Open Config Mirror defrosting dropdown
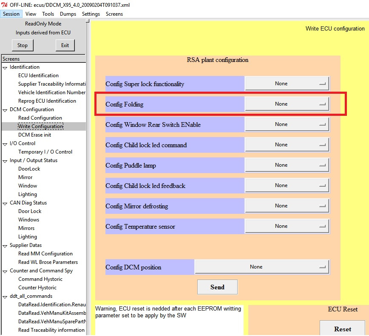Image resolution: width=369 pixels, height=336 pixels. point(287,206)
